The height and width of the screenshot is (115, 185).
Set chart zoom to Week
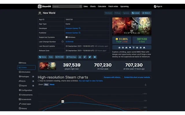tap(52, 85)
